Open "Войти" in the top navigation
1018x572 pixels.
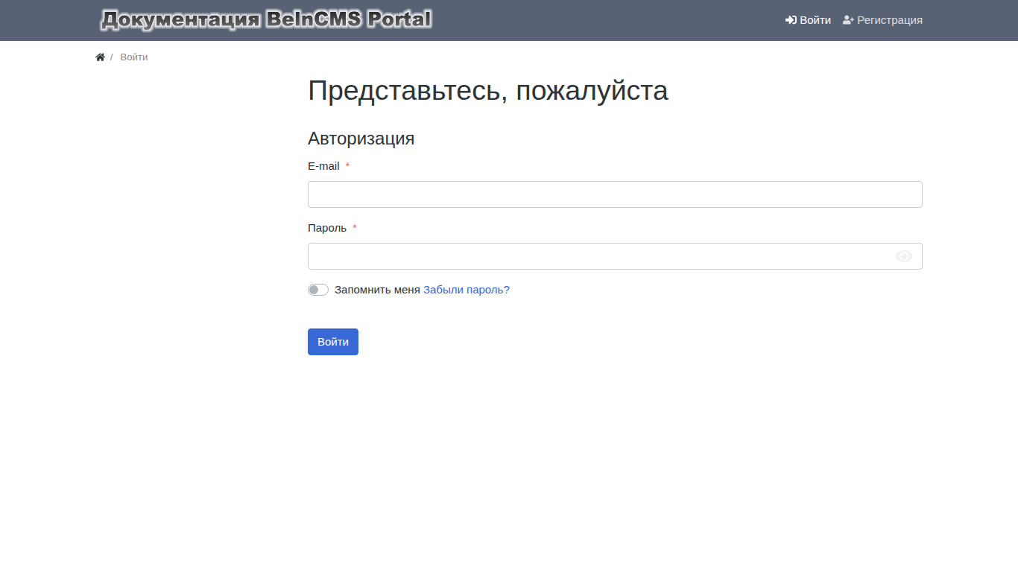(808, 20)
